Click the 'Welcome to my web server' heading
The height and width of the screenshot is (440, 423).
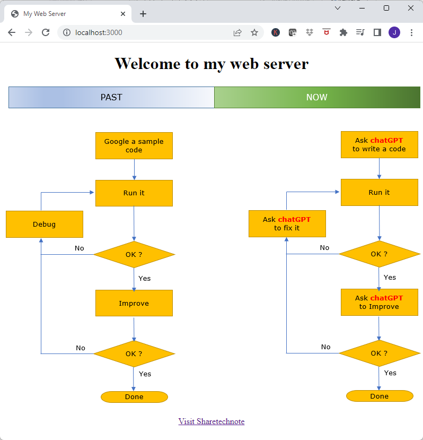point(211,64)
